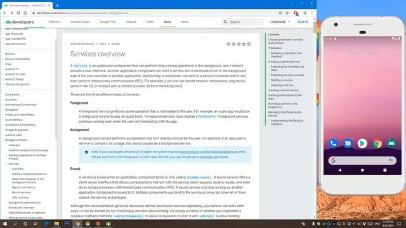Screen dimensions: 406x228
Task: Tap the Google search bar on the emulator
Action: pyautogui.click(x=362, y=160)
